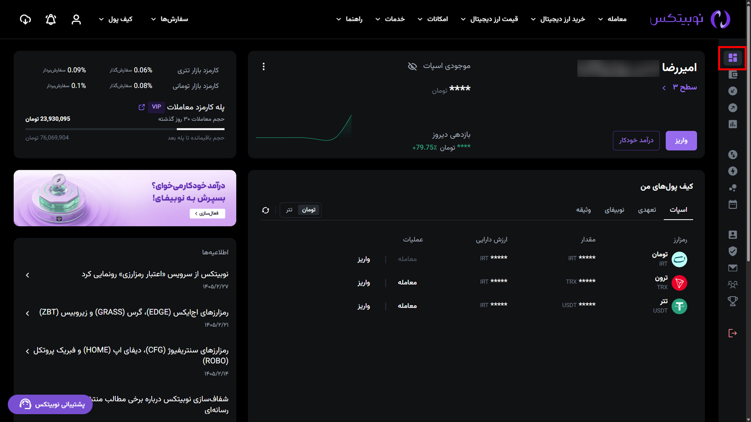Click واریز in the تتر row
Viewport: 751px width, 422px height.
(x=364, y=306)
